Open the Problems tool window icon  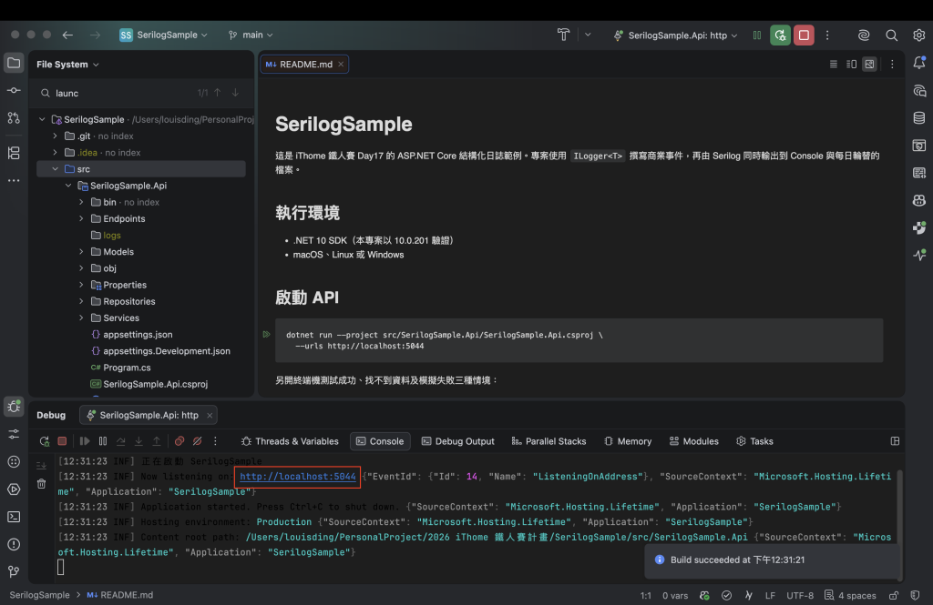pos(14,544)
